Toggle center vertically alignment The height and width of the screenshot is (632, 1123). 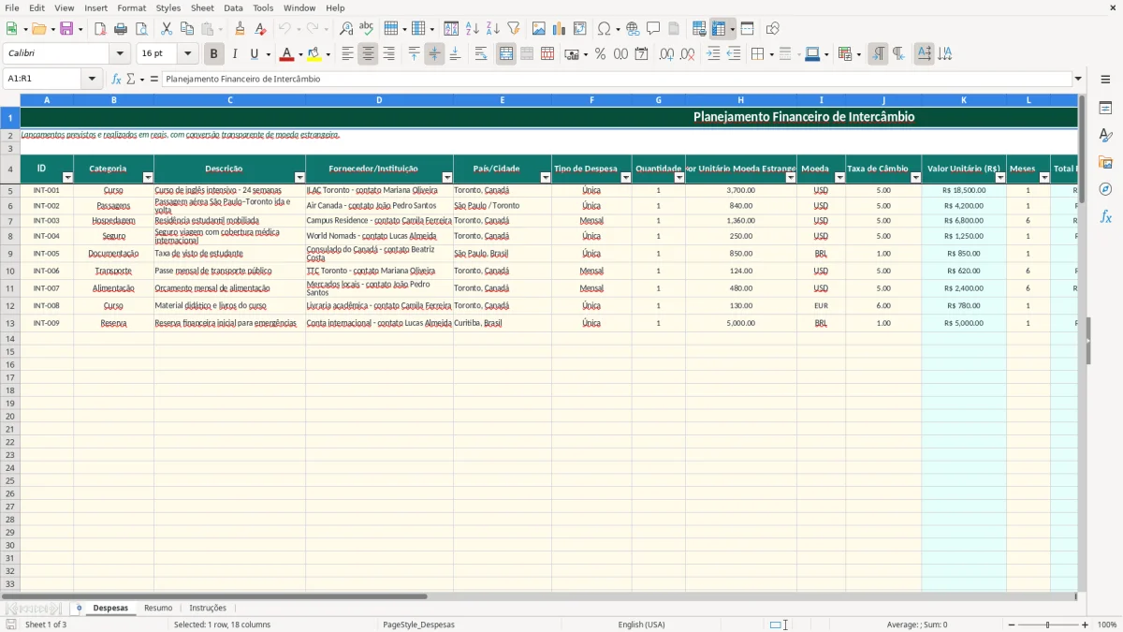click(434, 54)
